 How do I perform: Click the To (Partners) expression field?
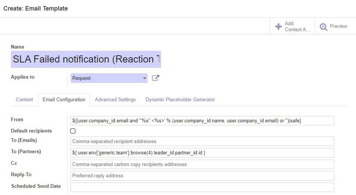click(202, 153)
